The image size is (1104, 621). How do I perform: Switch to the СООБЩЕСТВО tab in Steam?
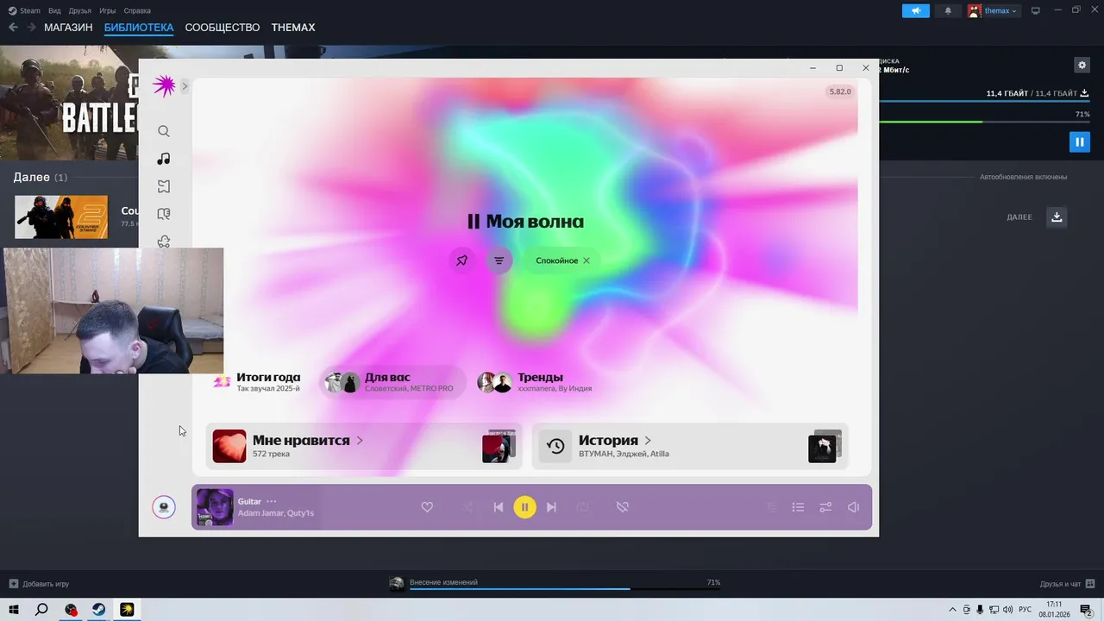point(223,28)
